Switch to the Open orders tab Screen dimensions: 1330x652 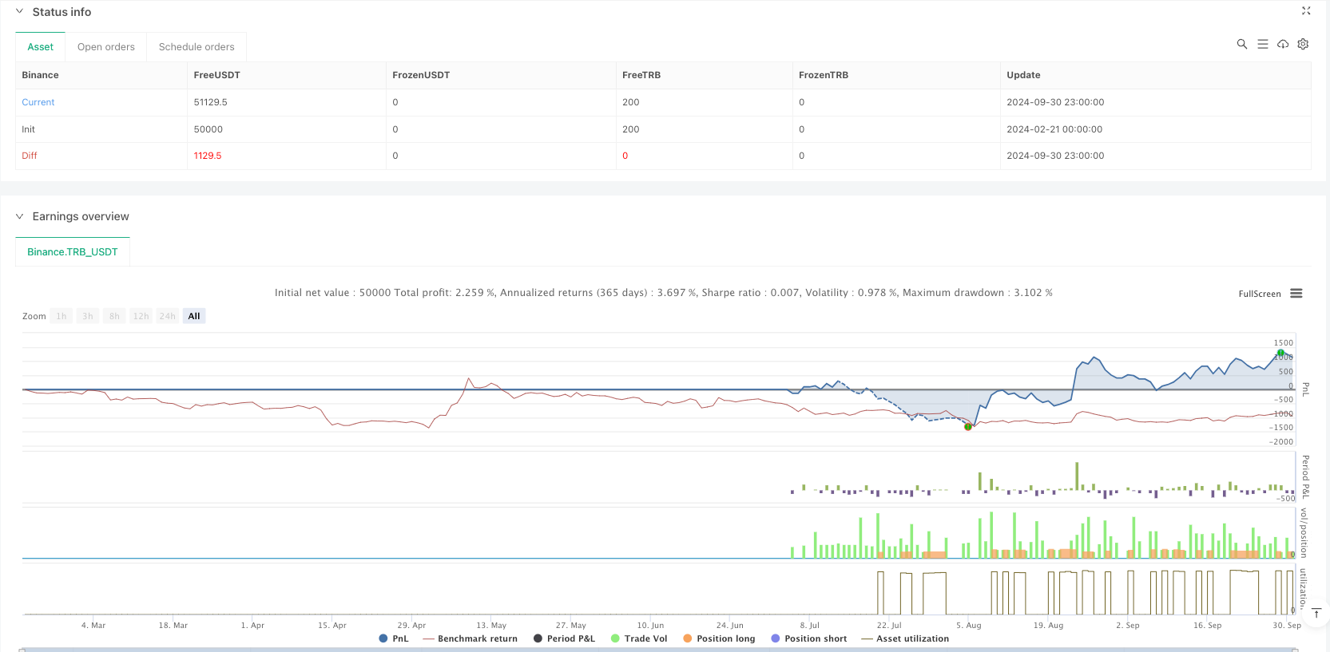[x=106, y=47]
